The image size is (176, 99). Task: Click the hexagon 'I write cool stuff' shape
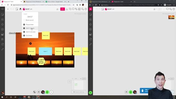[x=41, y=61]
